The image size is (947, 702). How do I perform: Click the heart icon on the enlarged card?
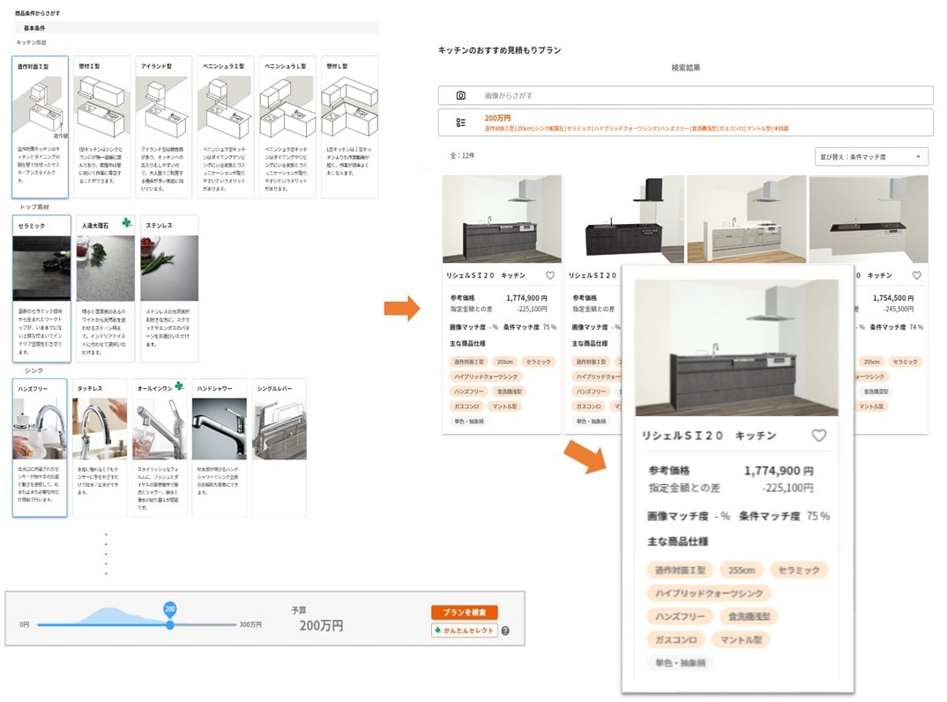coord(818,436)
